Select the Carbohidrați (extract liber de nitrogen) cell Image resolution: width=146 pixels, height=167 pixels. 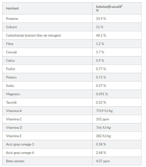(x=33, y=35)
